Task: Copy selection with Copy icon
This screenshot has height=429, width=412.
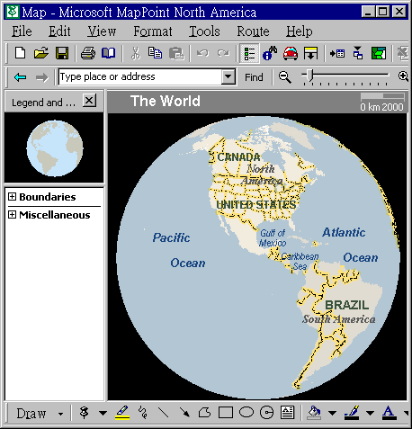Action: click(x=155, y=53)
